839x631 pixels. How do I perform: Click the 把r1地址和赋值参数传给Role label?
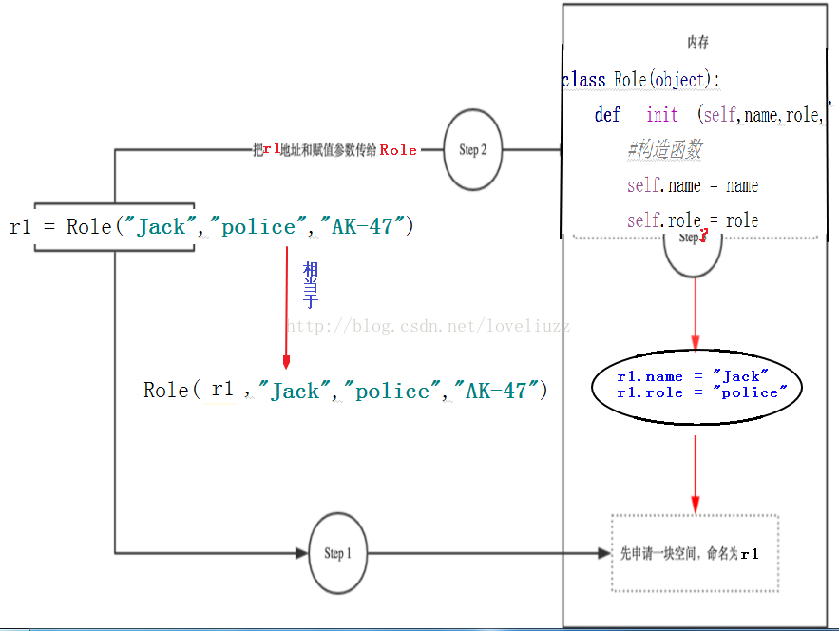[x=335, y=150]
